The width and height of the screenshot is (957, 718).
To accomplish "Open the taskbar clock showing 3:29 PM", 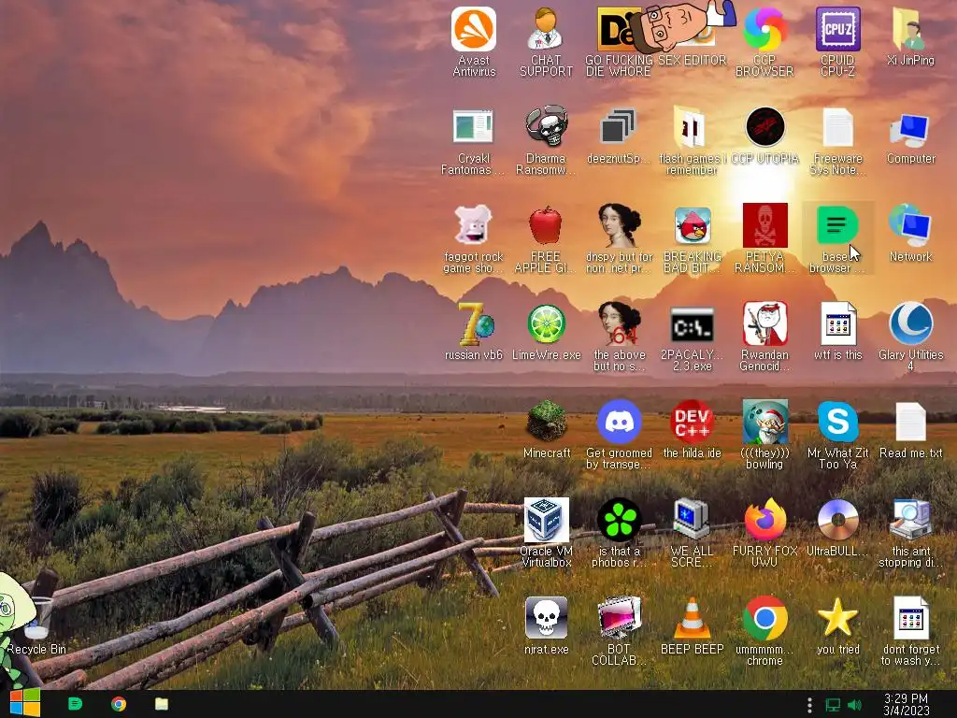I will coord(907,704).
